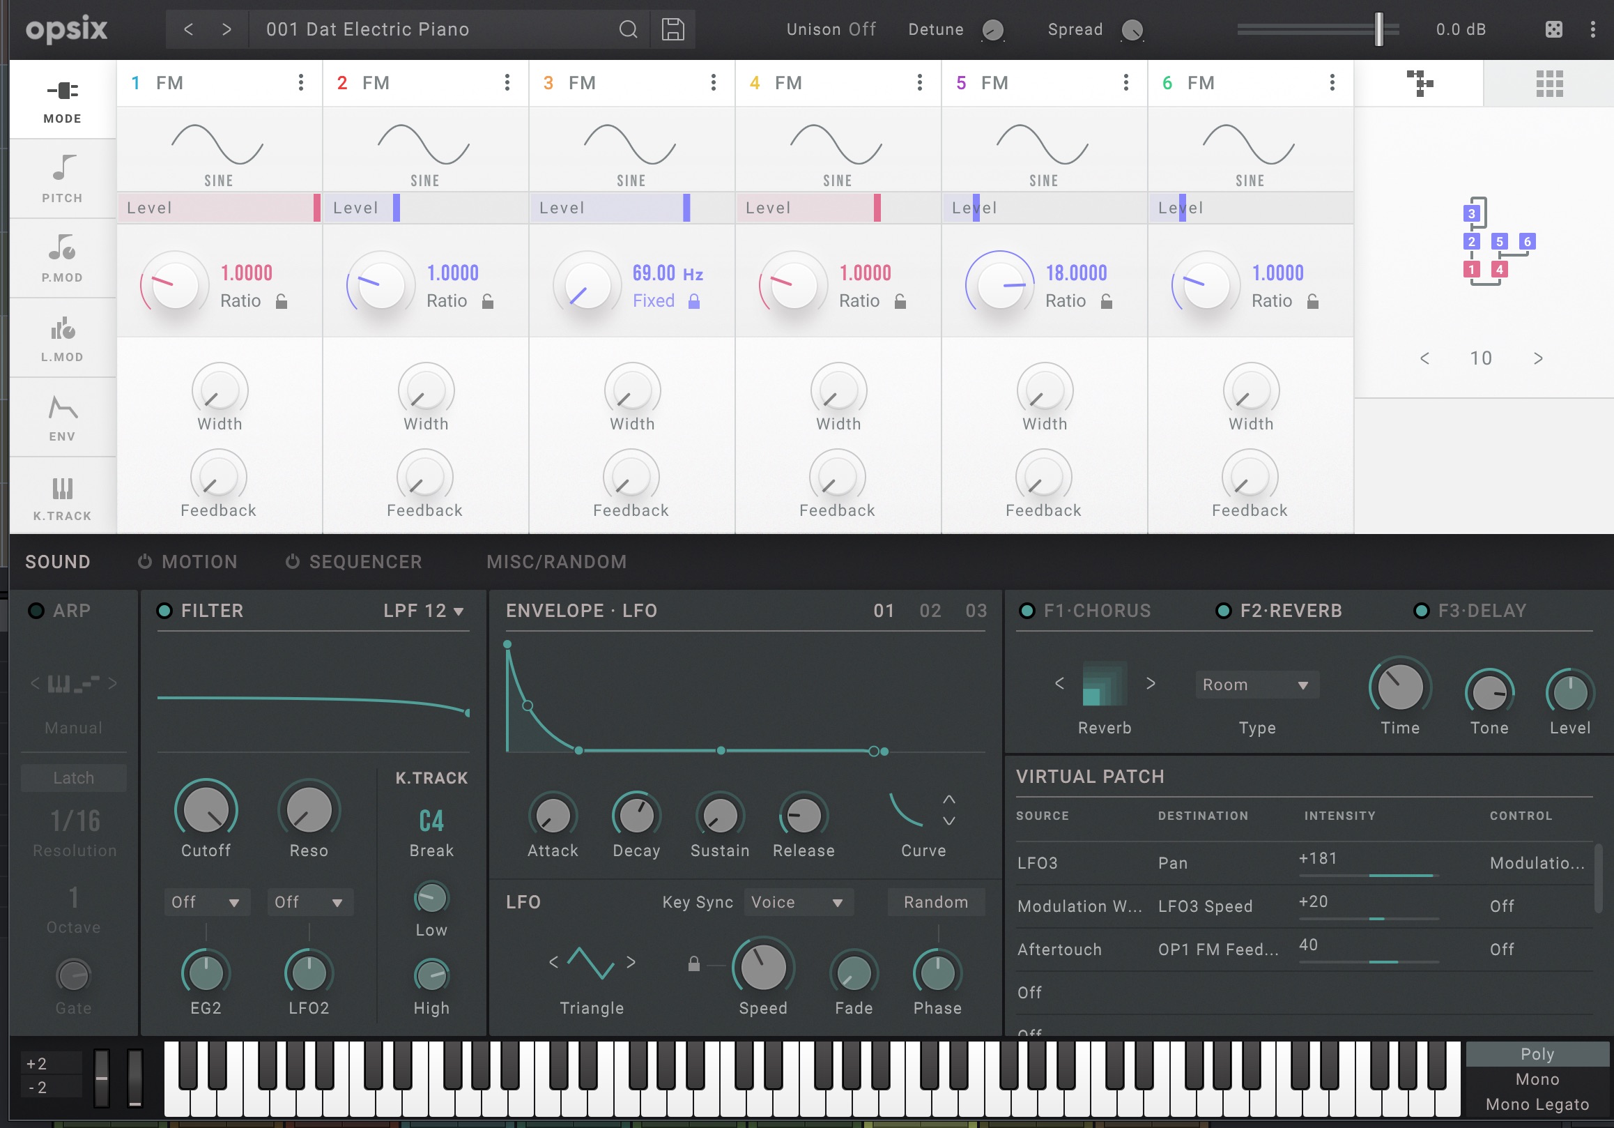1614x1128 pixels.
Task: Open the ENV editor from the sidebar
Action: pyautogui.click(x=62, y=418)
